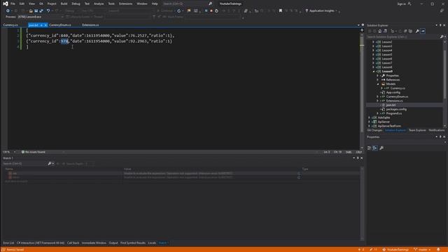
Task: Collapse the Lesson9 project node
Action: coord(373,71)
